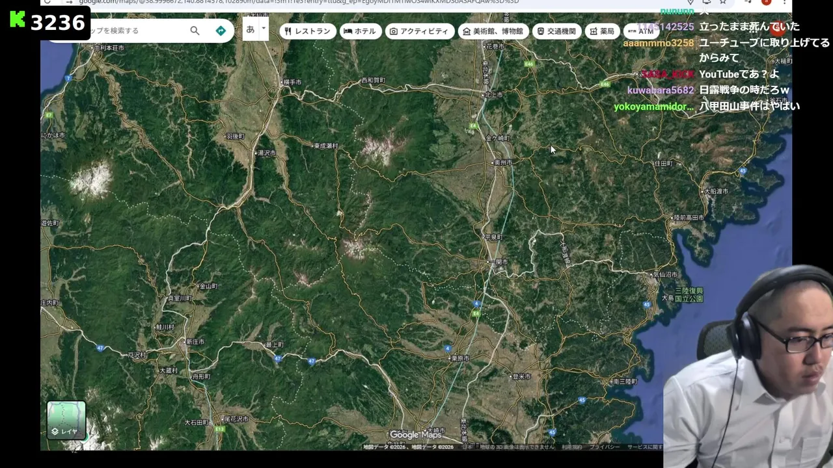Click the route 45 shield near 気仙沼市
Image resolution: width=833 pixels, height=468 pixels.
click(x=646, y=304)
